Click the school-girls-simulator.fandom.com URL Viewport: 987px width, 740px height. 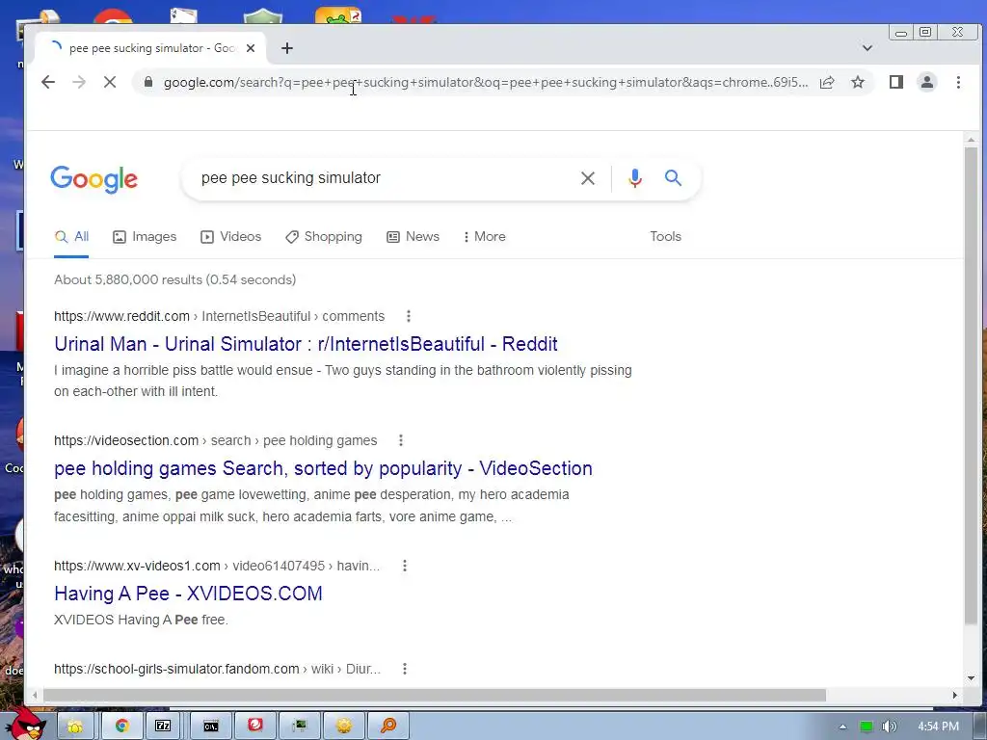click(x=217, y=669)
